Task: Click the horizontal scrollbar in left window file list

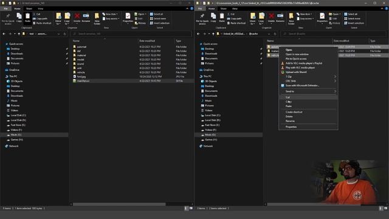Action: [119, 204]
